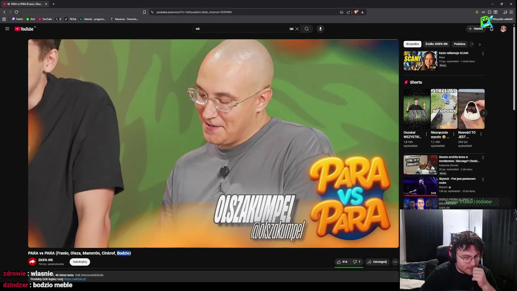
Task: Share page icon in address bar
Action: (x=348, y=12)
